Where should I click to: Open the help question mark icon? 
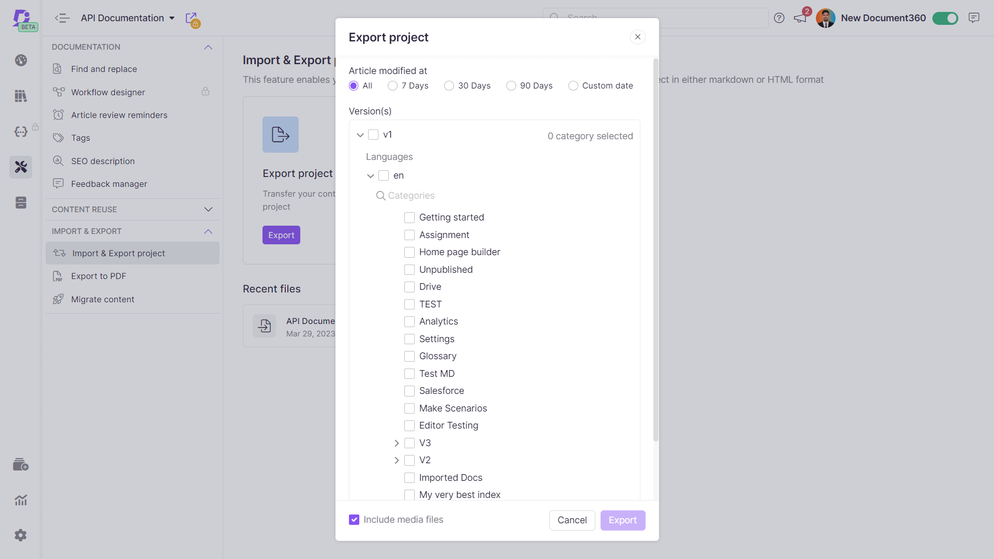[x=779, y=18]
